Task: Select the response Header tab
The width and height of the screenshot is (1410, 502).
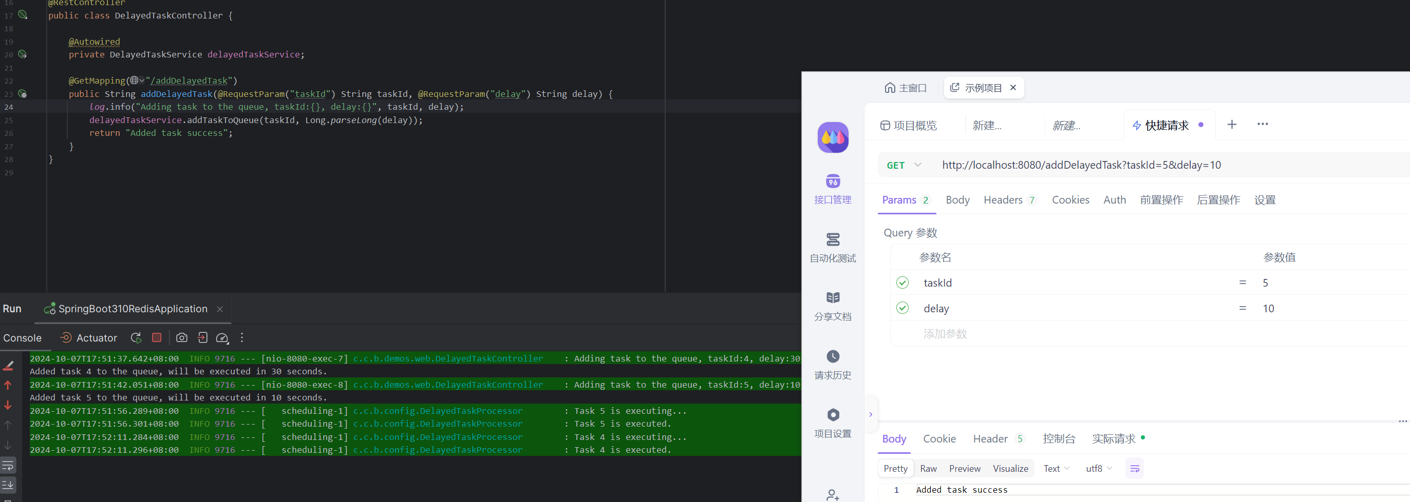Action: (998, 438)
